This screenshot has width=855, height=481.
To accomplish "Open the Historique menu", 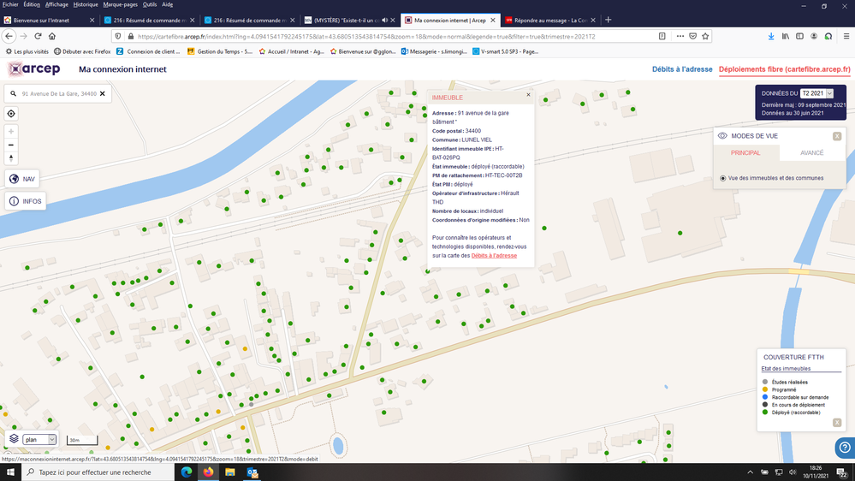I will (86, 4).
